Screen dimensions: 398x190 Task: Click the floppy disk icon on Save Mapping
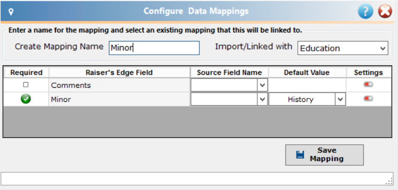300,155
